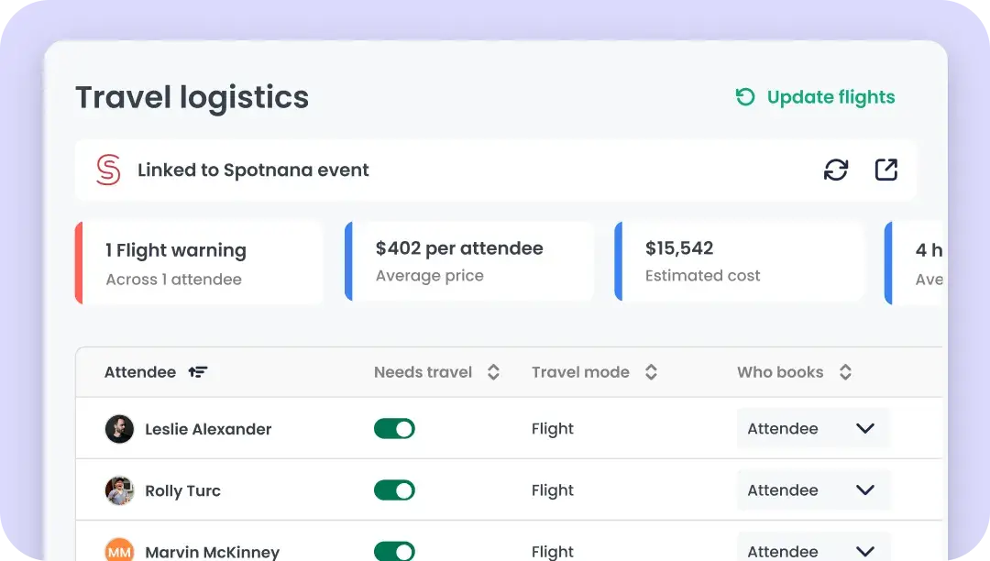Screen dimensions: 990x561
Task: Open Leslie Alexander's avatar
Action: point(119,429)
